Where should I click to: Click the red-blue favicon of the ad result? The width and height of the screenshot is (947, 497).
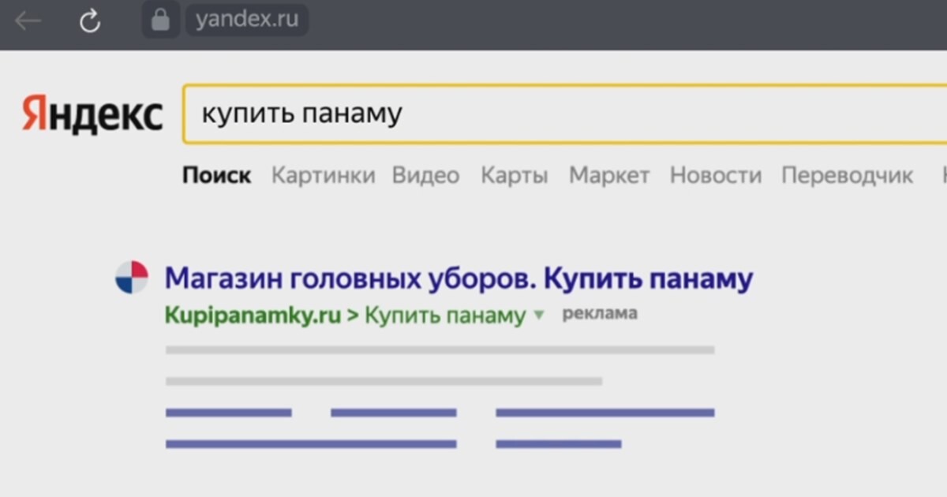(132, 278)
